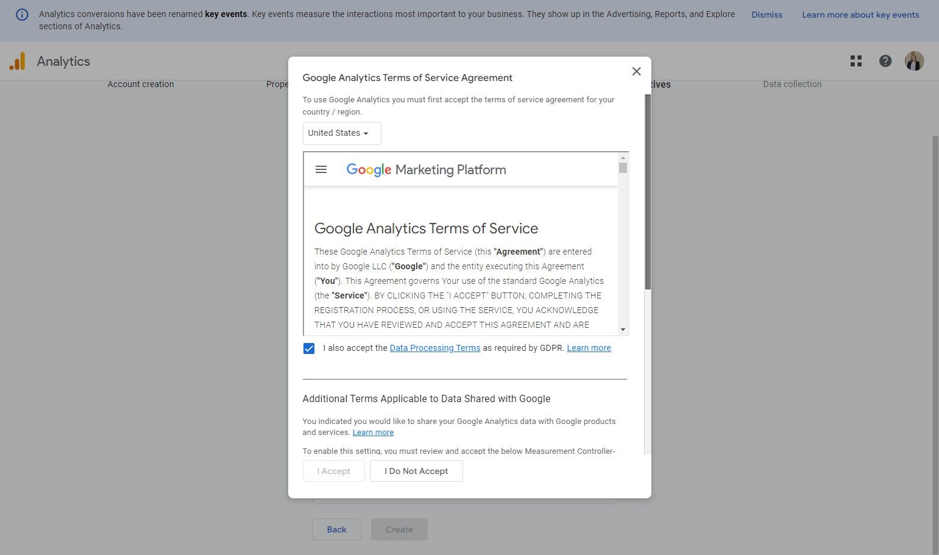Click Learn more next to GDPR
Viewport: 939px width, 555px height.
[x=589, y=348]
